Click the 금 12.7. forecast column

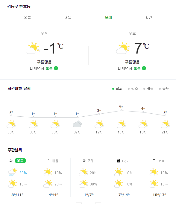click(123, 178)
